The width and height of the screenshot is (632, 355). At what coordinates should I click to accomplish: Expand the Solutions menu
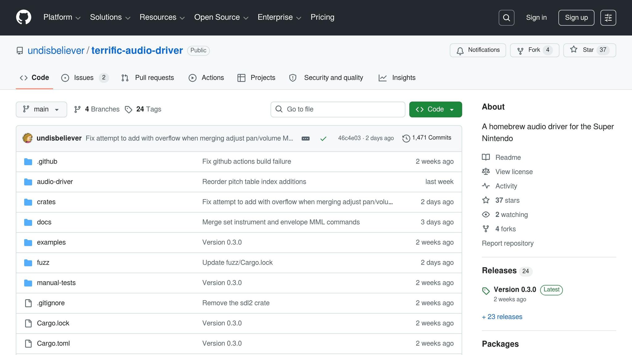click(x=110, y=17)
